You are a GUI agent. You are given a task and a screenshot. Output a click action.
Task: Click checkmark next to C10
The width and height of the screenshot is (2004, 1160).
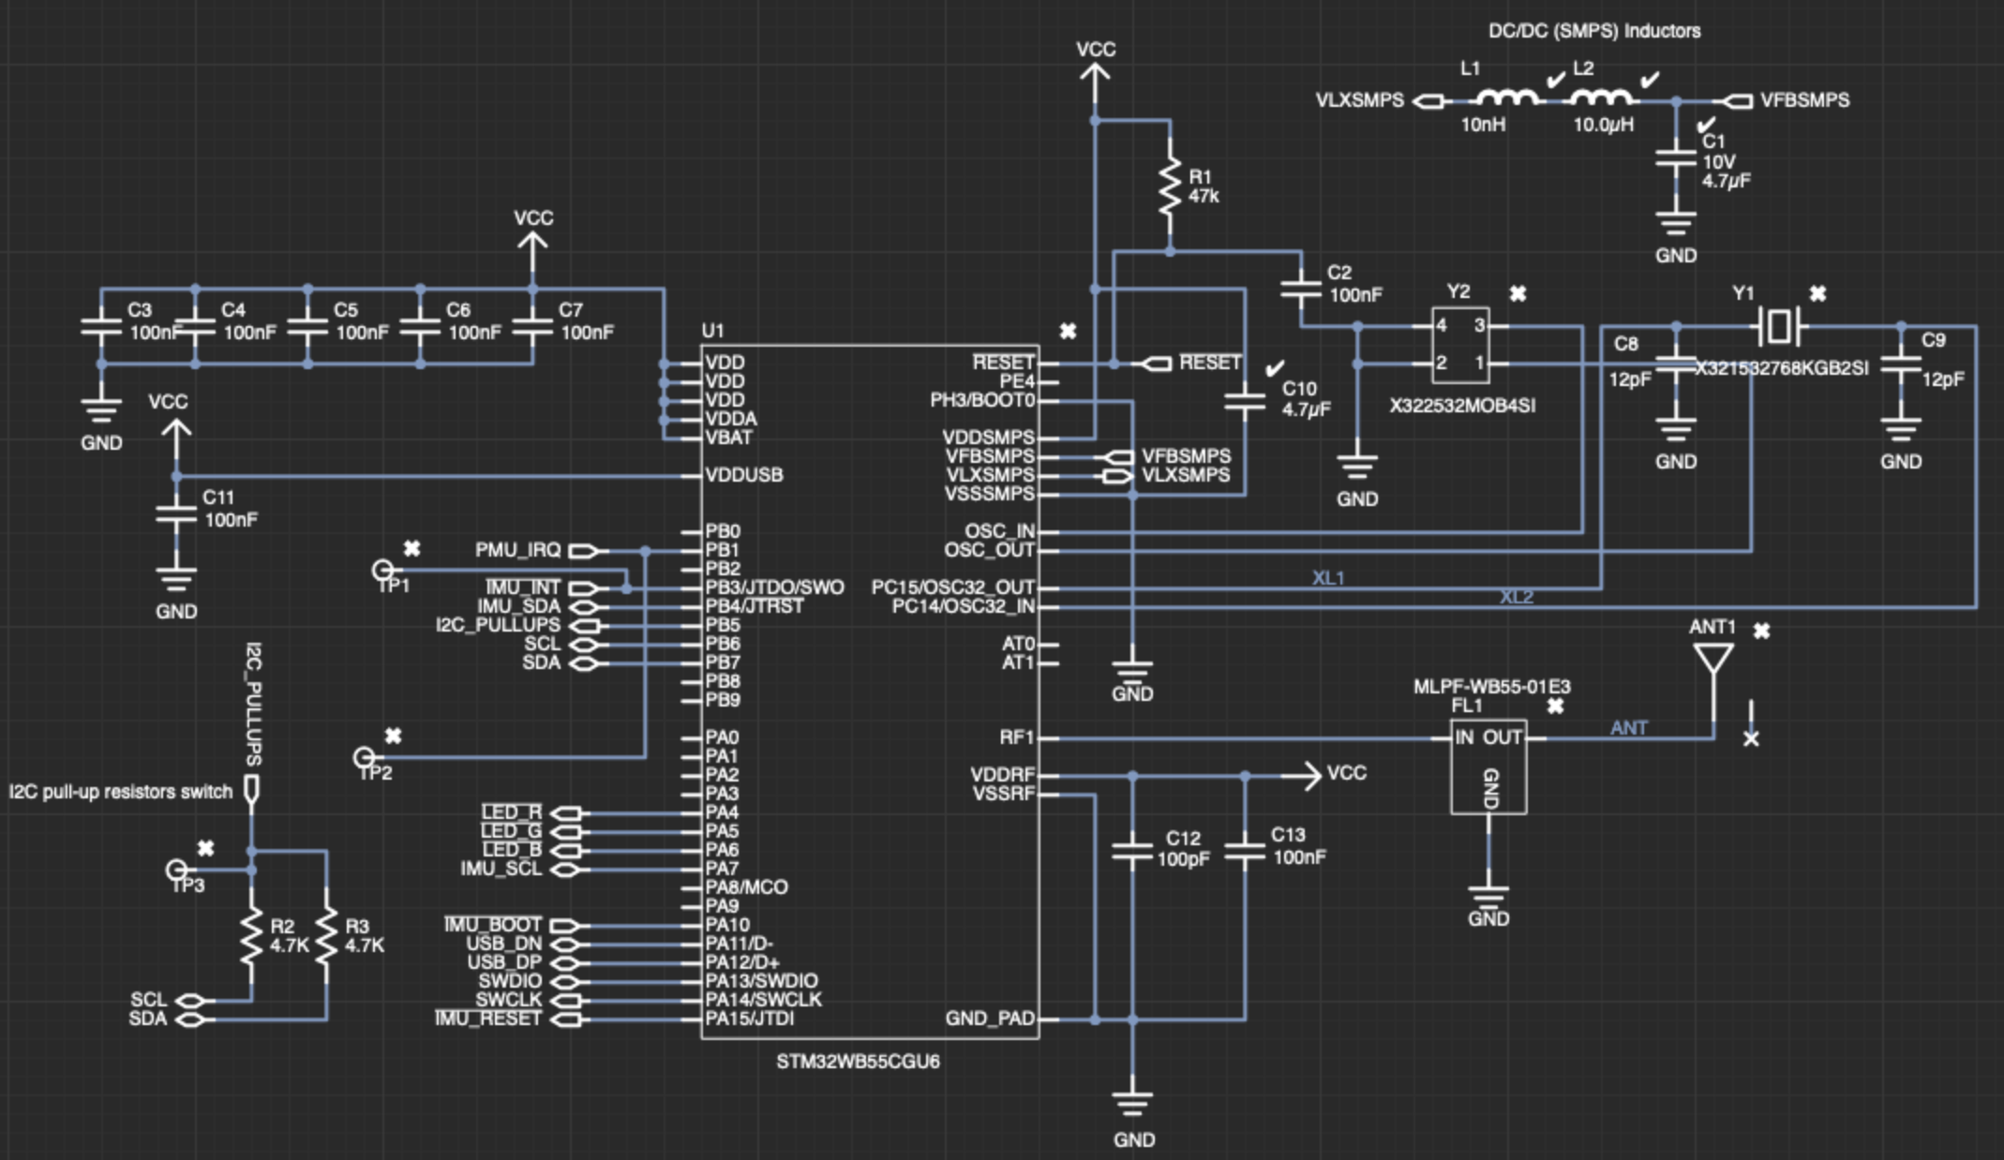(x=1275, y=368)
